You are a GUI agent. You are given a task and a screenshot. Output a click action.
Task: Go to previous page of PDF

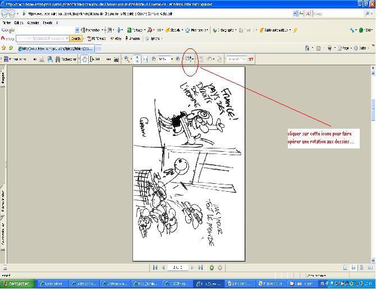pyautogui.click(x=163, y=268)
